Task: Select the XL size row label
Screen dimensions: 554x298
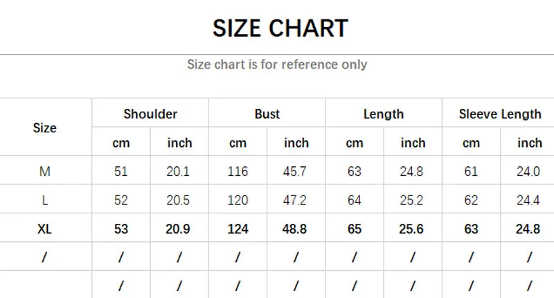Action: [x=45, y=229]
